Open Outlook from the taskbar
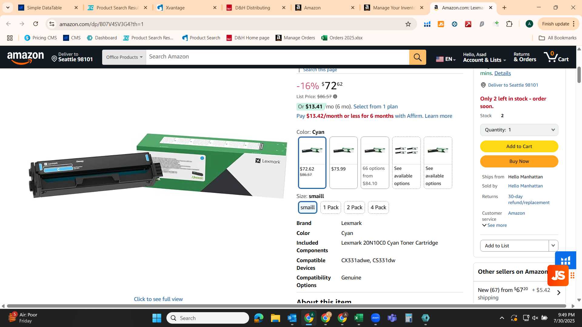This screenshot has height=327, width=582. click(292, 318)
